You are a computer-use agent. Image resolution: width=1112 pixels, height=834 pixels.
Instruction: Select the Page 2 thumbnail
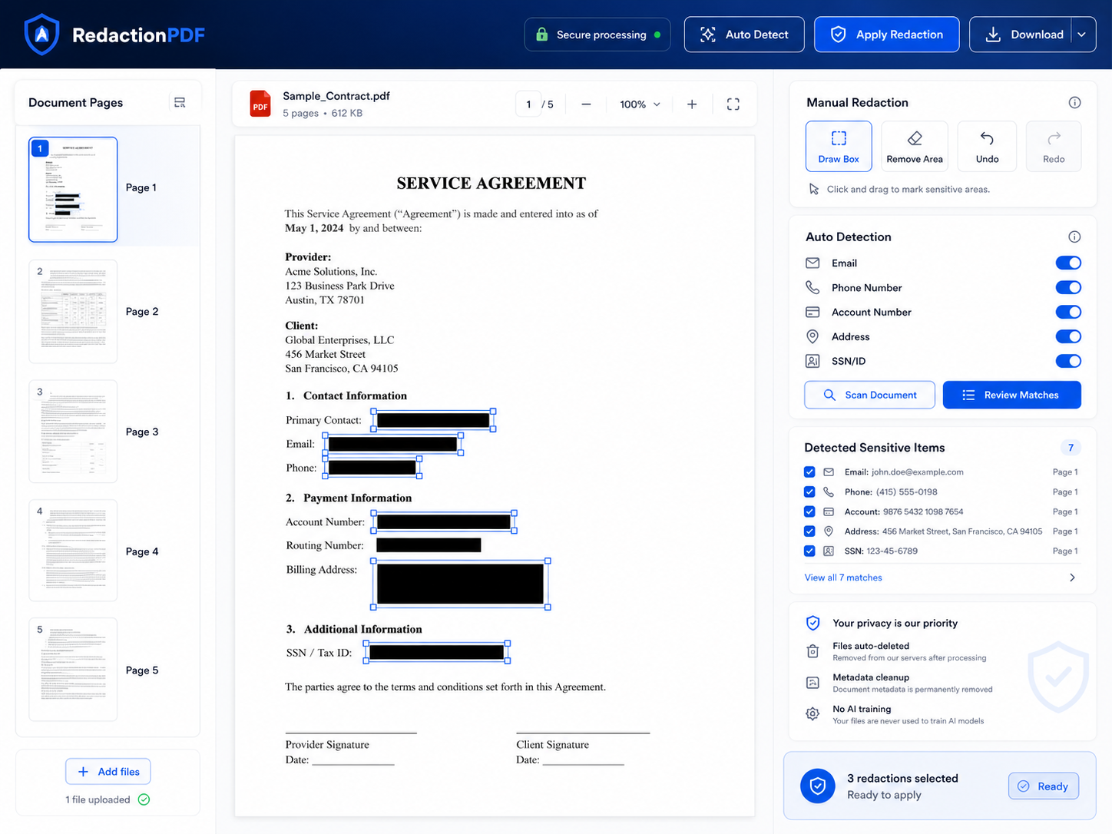[x=73, y=311]
